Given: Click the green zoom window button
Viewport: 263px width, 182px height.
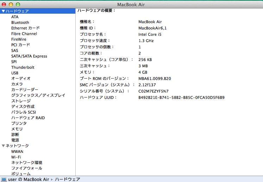Looking at the screenshot, I should point(18,5).
